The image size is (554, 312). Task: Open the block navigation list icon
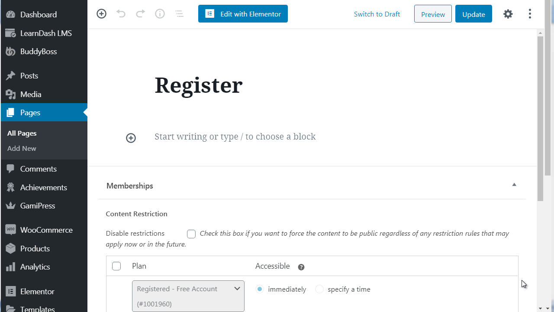click(x=179, y=14)
